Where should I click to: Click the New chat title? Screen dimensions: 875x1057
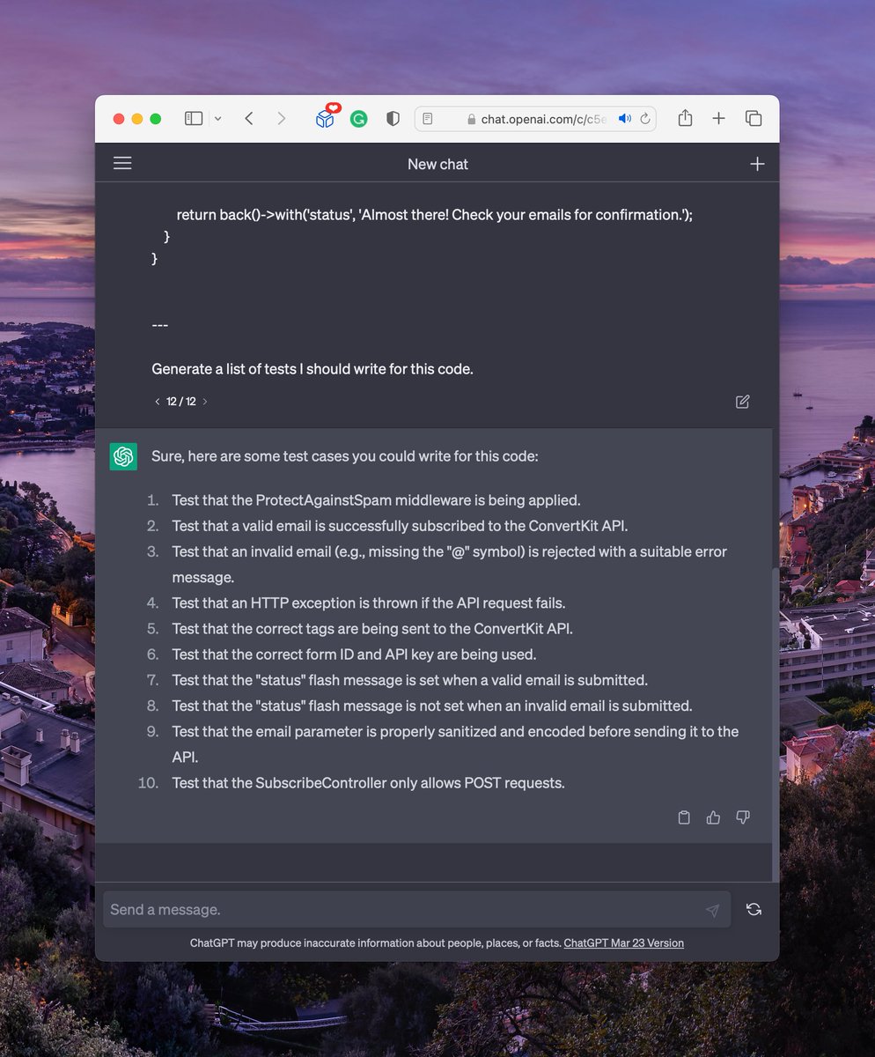point(437,164)
